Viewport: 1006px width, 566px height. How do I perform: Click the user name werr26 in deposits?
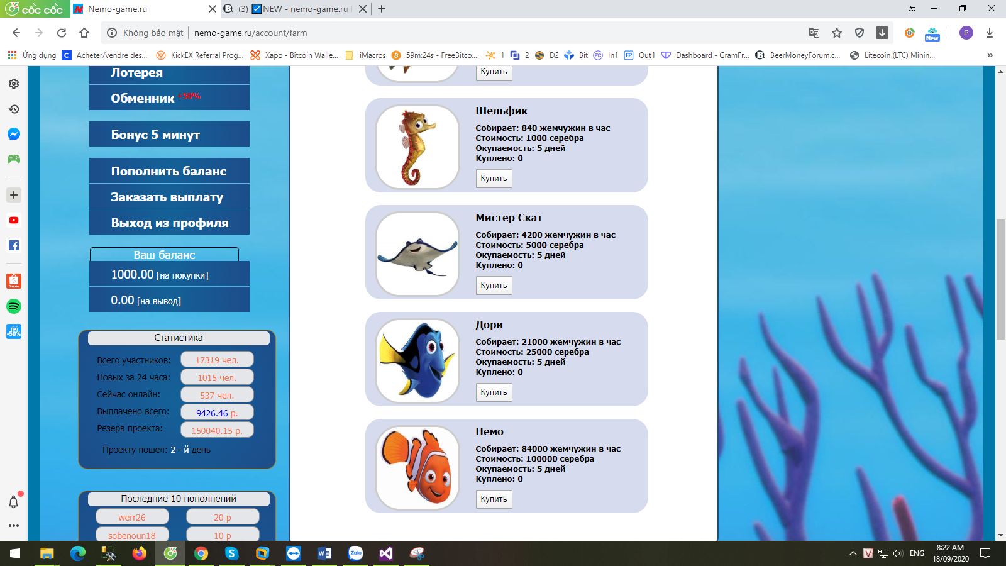tap(132, 518)
